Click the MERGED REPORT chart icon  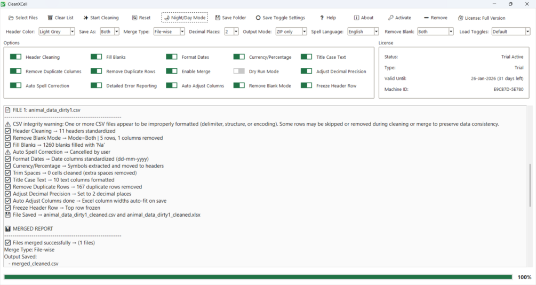coord(7,228)
